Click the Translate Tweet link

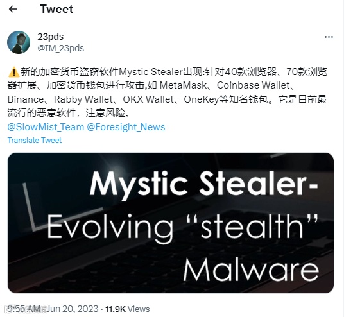pyautogui.click(x=35, y=141)
